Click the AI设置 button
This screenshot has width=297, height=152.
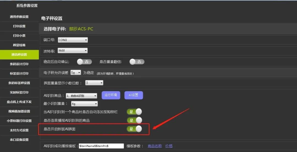(x=133, y=95)
